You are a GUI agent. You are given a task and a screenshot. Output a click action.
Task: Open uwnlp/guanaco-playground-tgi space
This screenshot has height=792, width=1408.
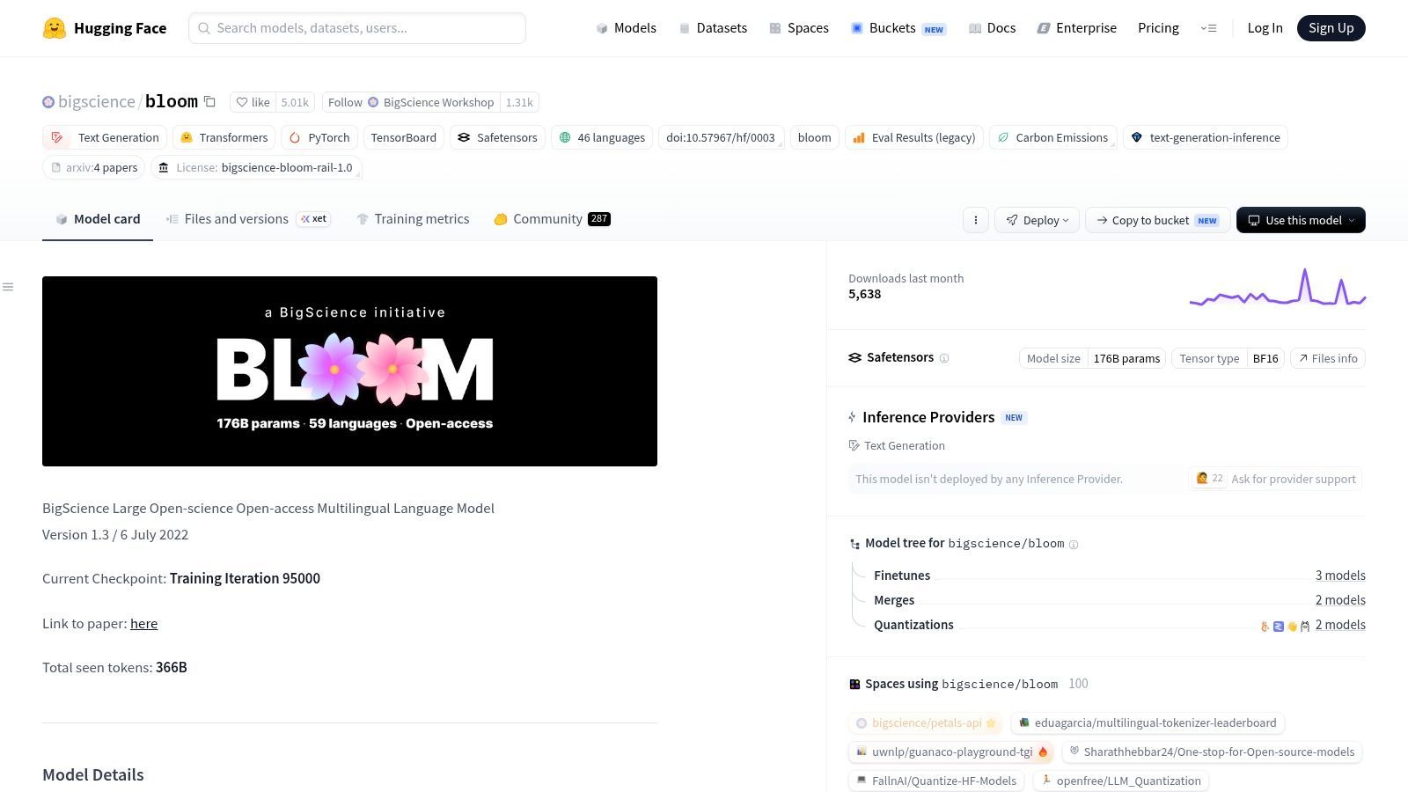click(x=952, y=752)
